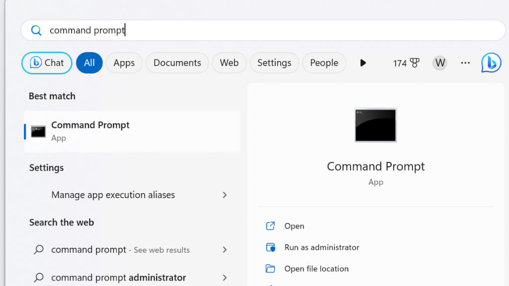Screen dimensions: 509x286
Task: Show more filter tabs with arrow
Action: pyautogui.click(x=363, y=63)
